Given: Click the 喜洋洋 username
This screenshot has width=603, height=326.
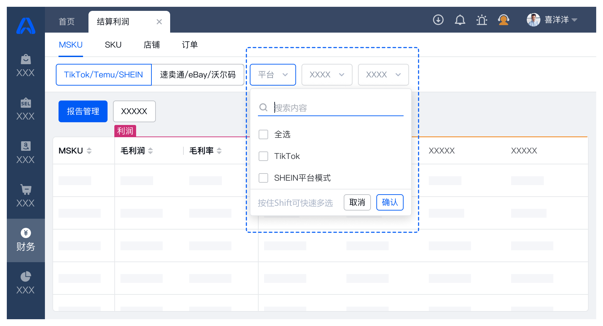Looking at the screenshot, I should [557, 20].
